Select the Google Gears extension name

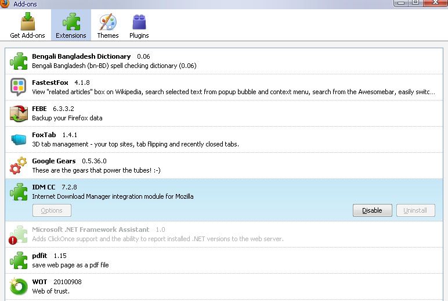pos(54,161)
